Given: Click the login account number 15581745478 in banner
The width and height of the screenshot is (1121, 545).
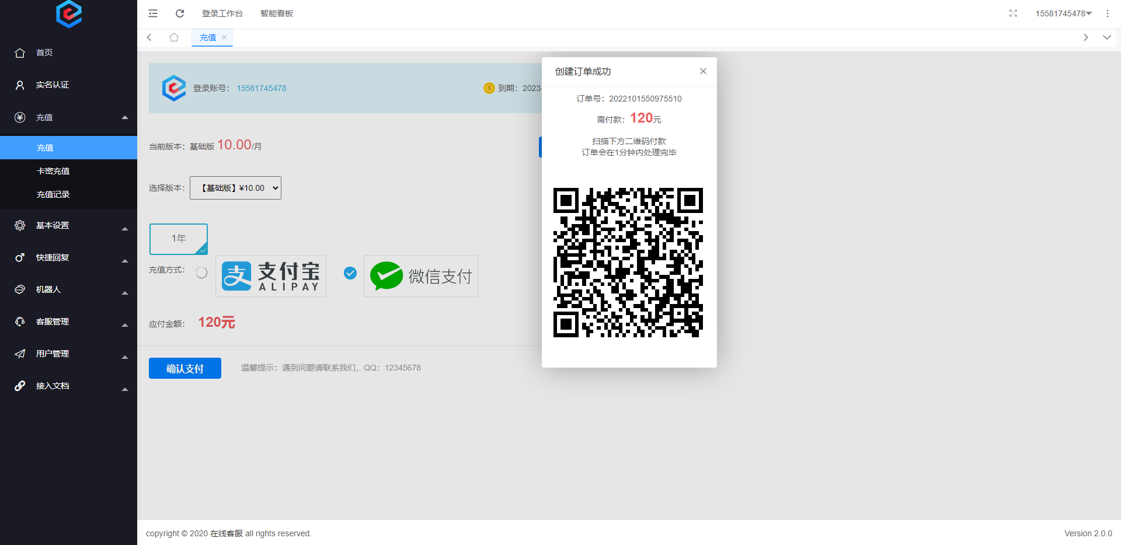Looking at the screenshot, I should tap(262, 88).
